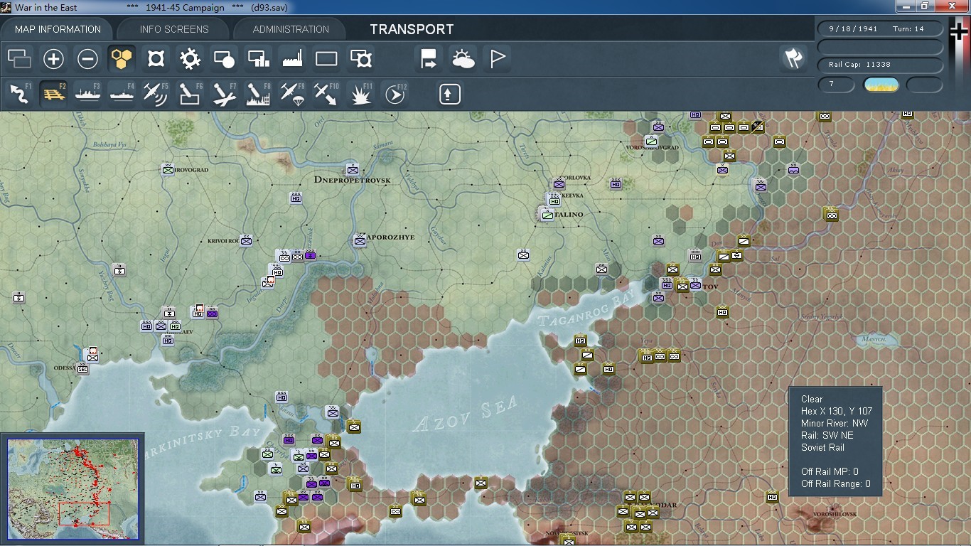Select the unit at Voroshilovgrad
This screenshot has width=971, height=546.
click(651, 141)
